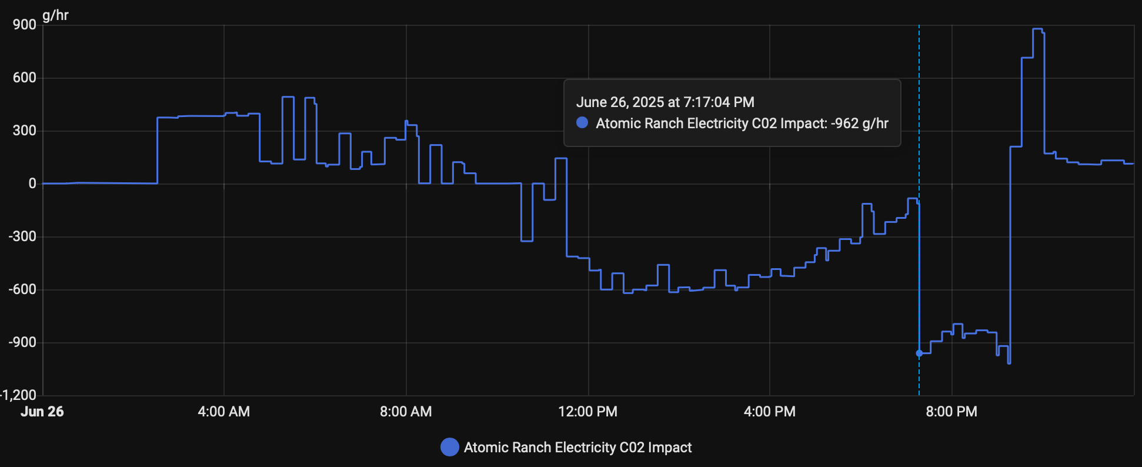The image size is (1142, 467).
Task: Click the '-900' y-axis label
Action: (22, 342)
